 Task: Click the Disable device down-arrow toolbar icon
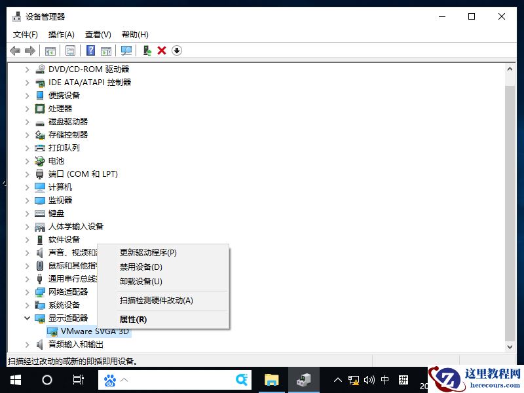tap(177, 50)
